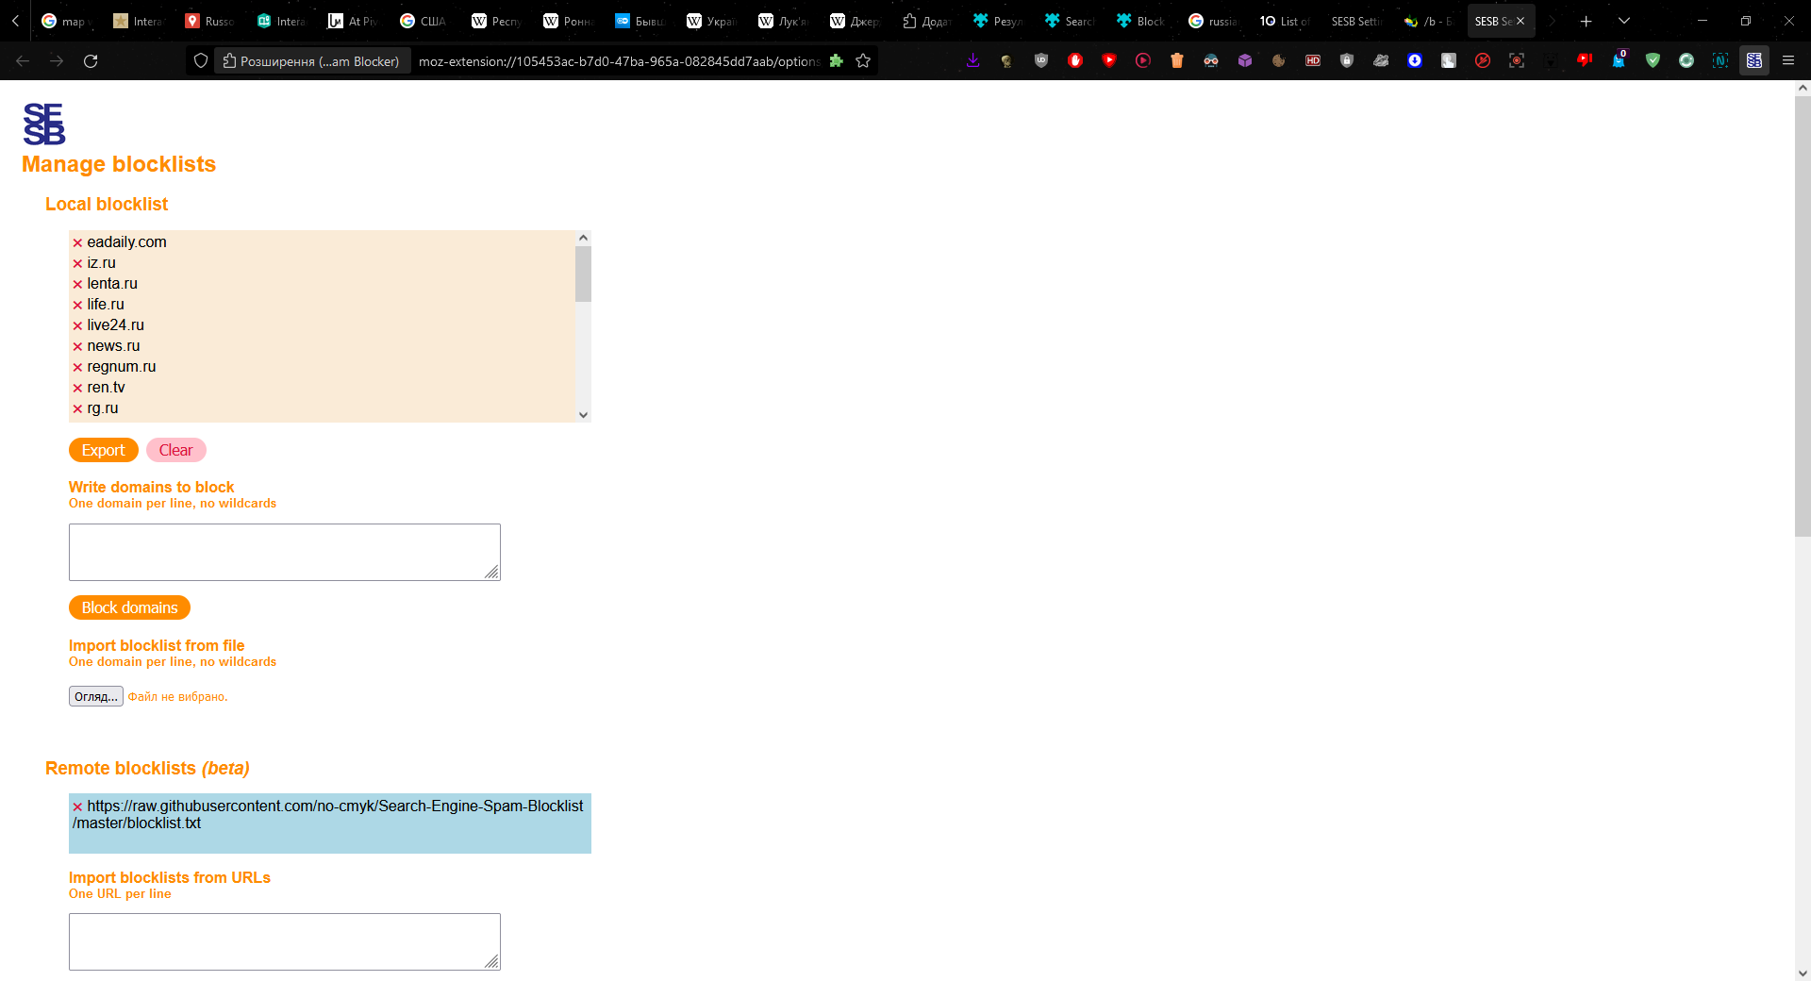The width and height of the screenshot is (1811, 981).
Task: Focus the Import blocklists from URLs textarea
Action: [x=285, y=941]
